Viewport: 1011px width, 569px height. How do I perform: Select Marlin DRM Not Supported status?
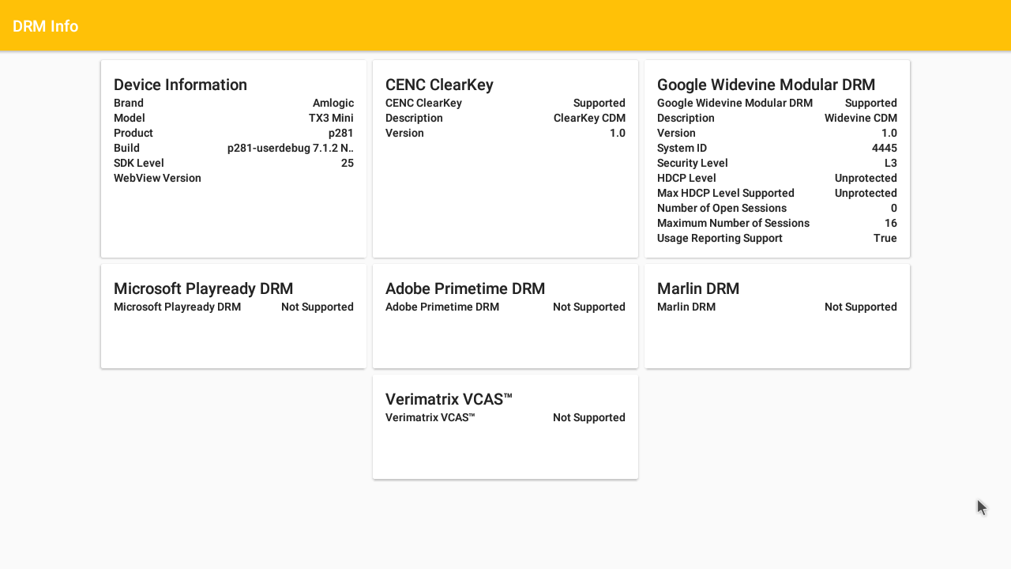pyautogui.click(x=861, y=307)
